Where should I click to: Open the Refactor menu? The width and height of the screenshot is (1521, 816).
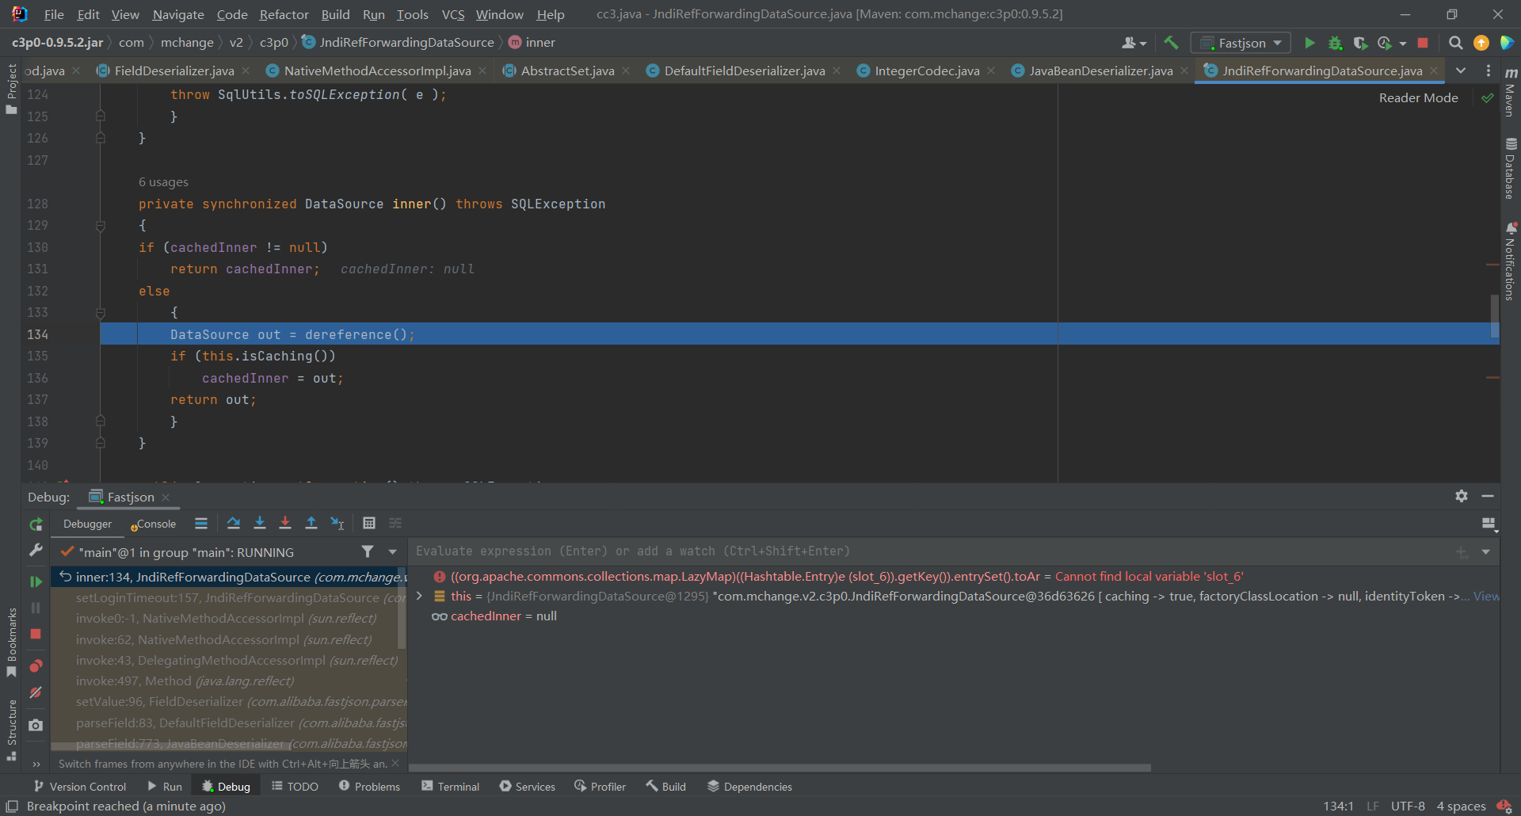point(284,14)
